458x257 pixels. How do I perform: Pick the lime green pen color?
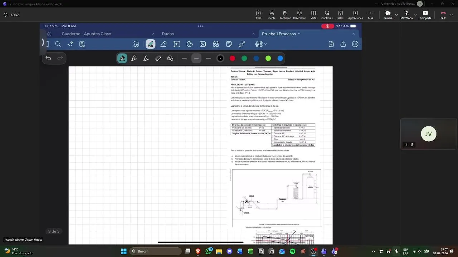268,58
